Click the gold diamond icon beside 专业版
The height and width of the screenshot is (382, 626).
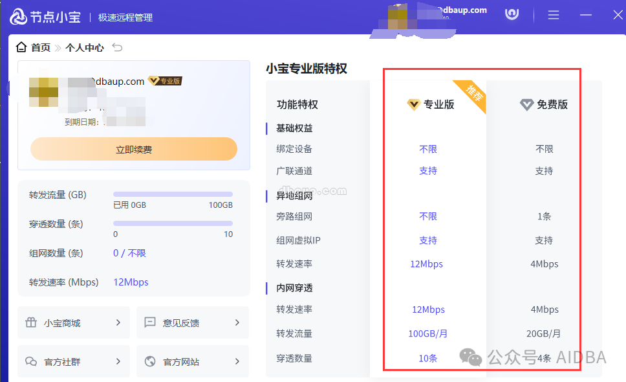[x=414, y=105]
